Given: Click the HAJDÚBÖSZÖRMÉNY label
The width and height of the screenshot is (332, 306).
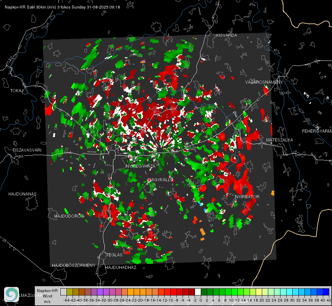Looking at the screenshot, I should [74, 266].
